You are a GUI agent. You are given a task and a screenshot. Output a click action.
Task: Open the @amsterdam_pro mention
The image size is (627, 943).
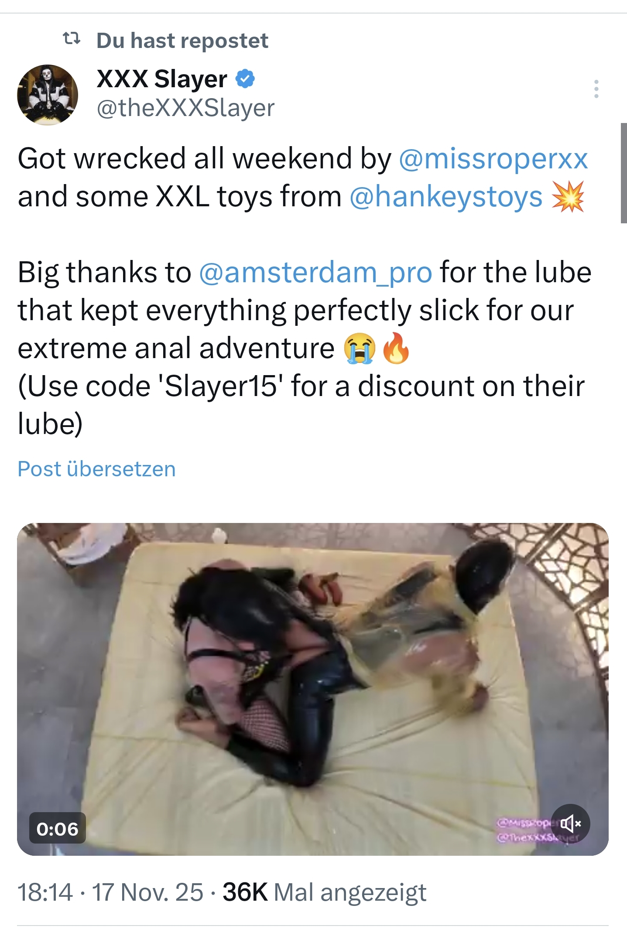coord(315,273)
